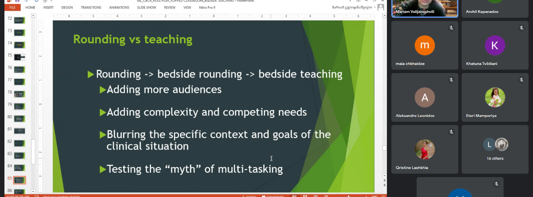Select slide 77 thumbnail
The width and height of the screenshot is (533, 197).
pyautogui.click(x=20, y=81)
